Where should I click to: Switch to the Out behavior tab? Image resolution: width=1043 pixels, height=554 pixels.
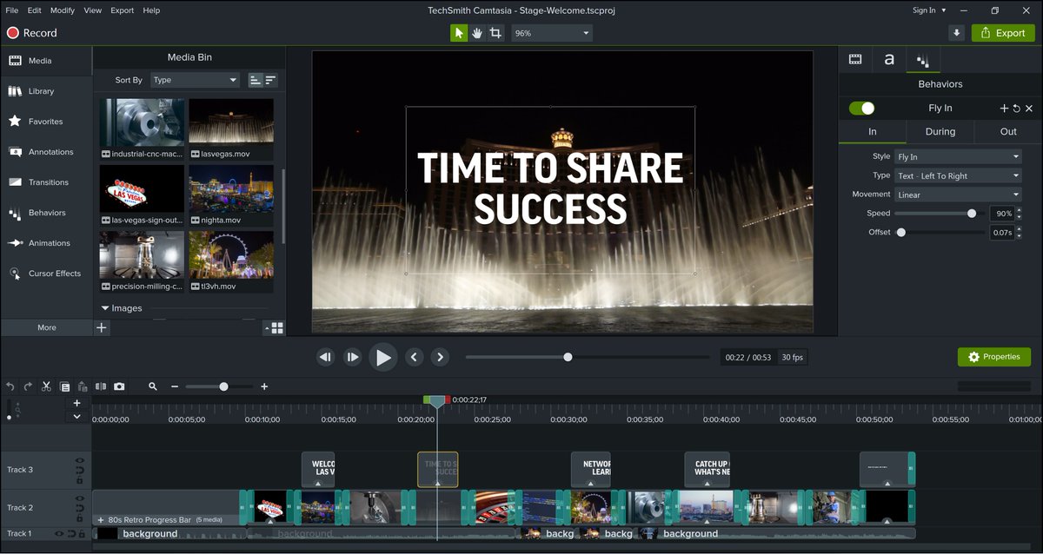[x=1008, y=132]
